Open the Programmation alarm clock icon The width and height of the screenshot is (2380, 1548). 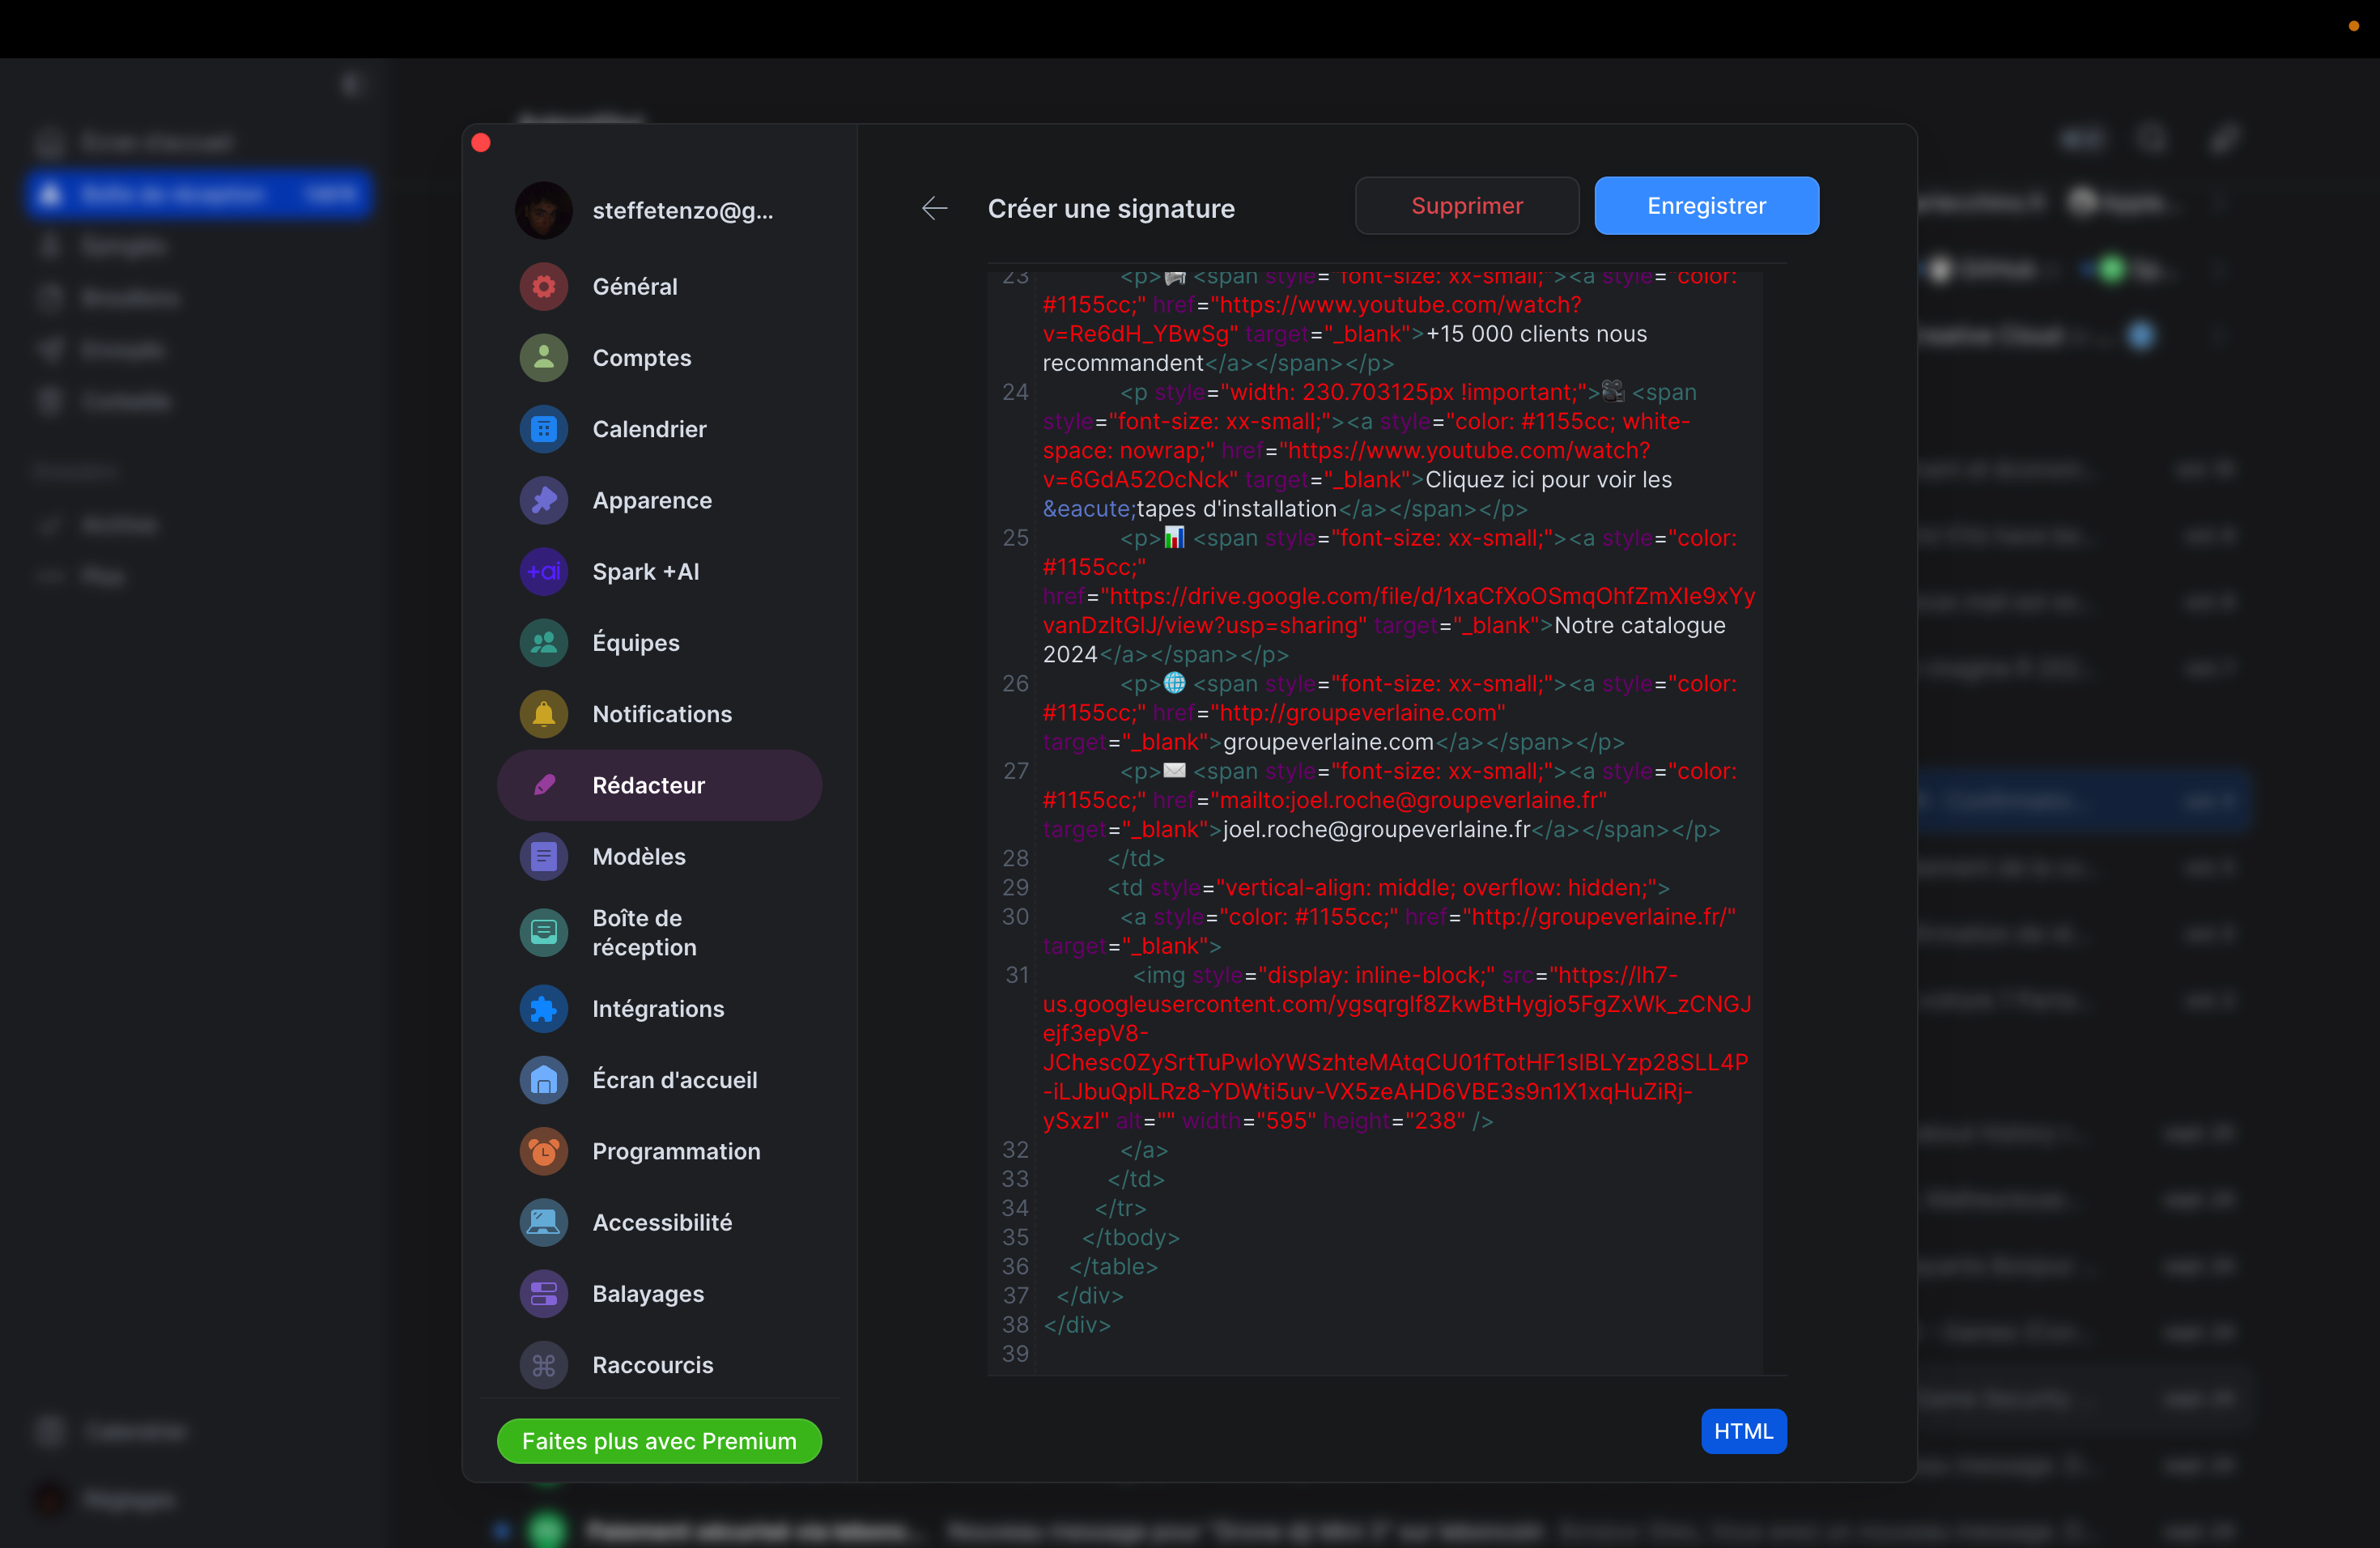543,1151
